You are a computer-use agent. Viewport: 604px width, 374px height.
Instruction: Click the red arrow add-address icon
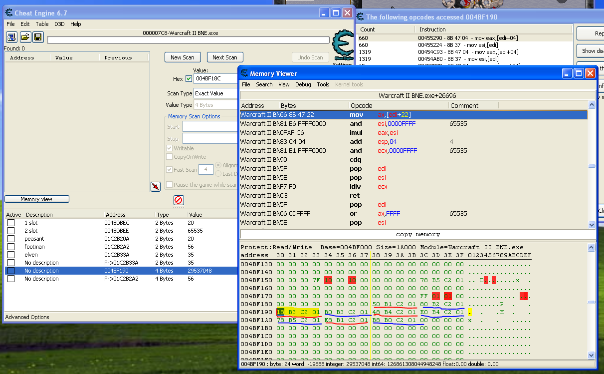[x=156, y=187]
